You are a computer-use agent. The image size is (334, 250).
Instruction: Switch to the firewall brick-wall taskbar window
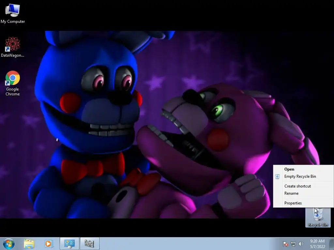coord(89,244)
